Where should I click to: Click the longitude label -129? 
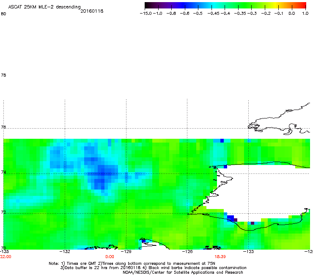coord(126,252)
